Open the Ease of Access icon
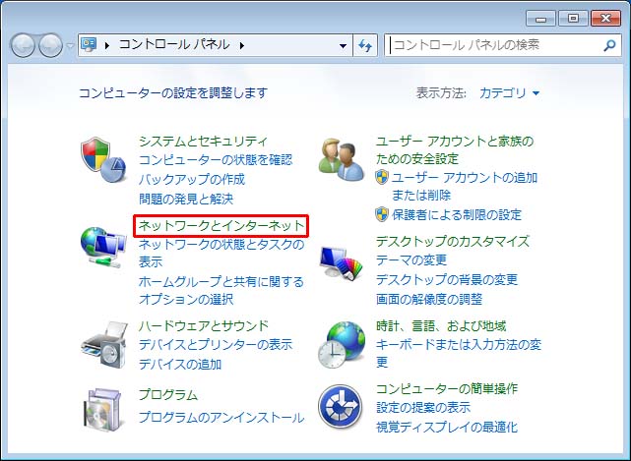 340,406
